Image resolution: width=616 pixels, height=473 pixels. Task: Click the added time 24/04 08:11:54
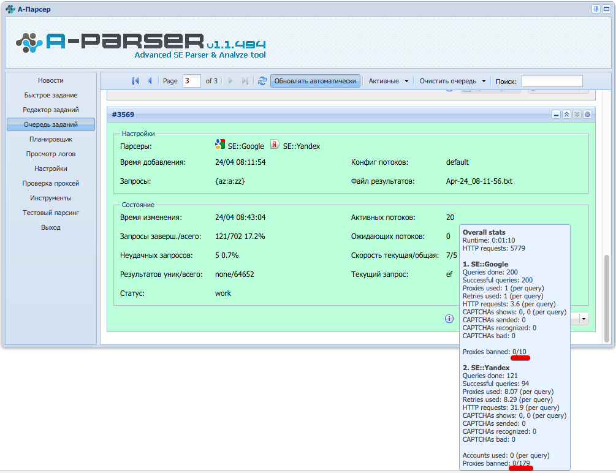pyautogui.click(x=240, y=162)
